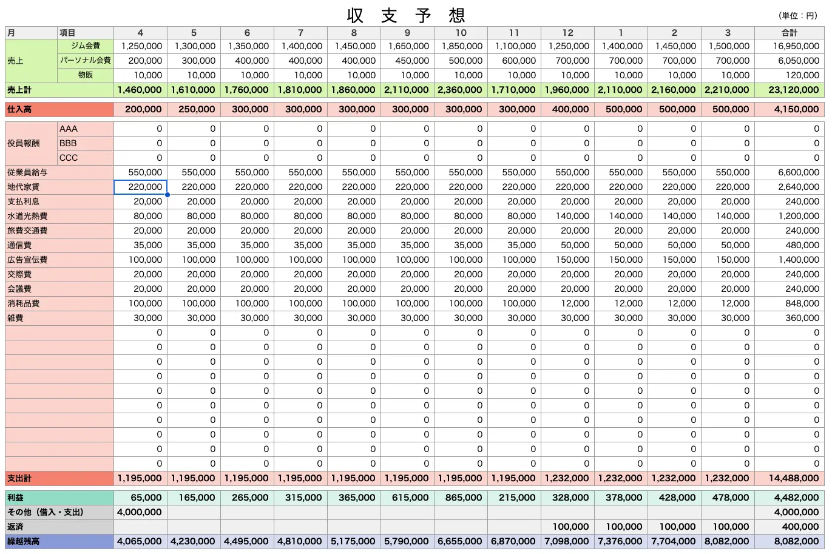832x554 pixels.
Task: Select the パーソナル会費 total cell 6,050,000
Action: (x=790, y=61)
